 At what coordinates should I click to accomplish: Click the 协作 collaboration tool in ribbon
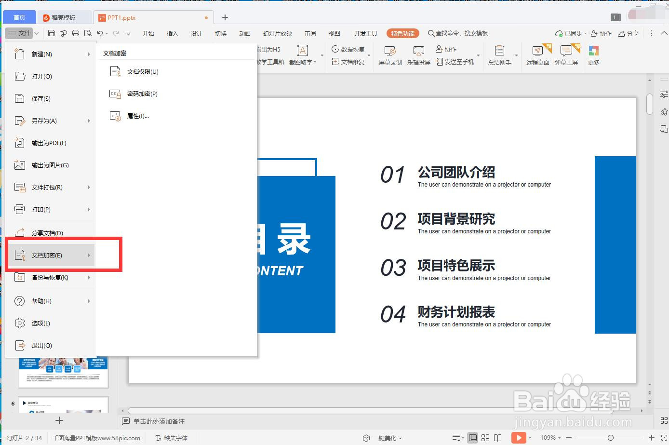(x=446, y=49)
